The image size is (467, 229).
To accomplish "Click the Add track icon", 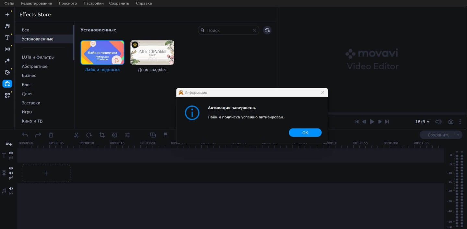I will (9, 144).
